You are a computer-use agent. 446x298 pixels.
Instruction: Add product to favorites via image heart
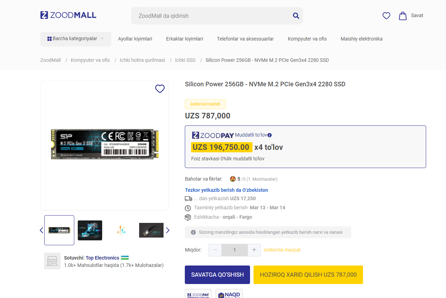tap(160, 89)
